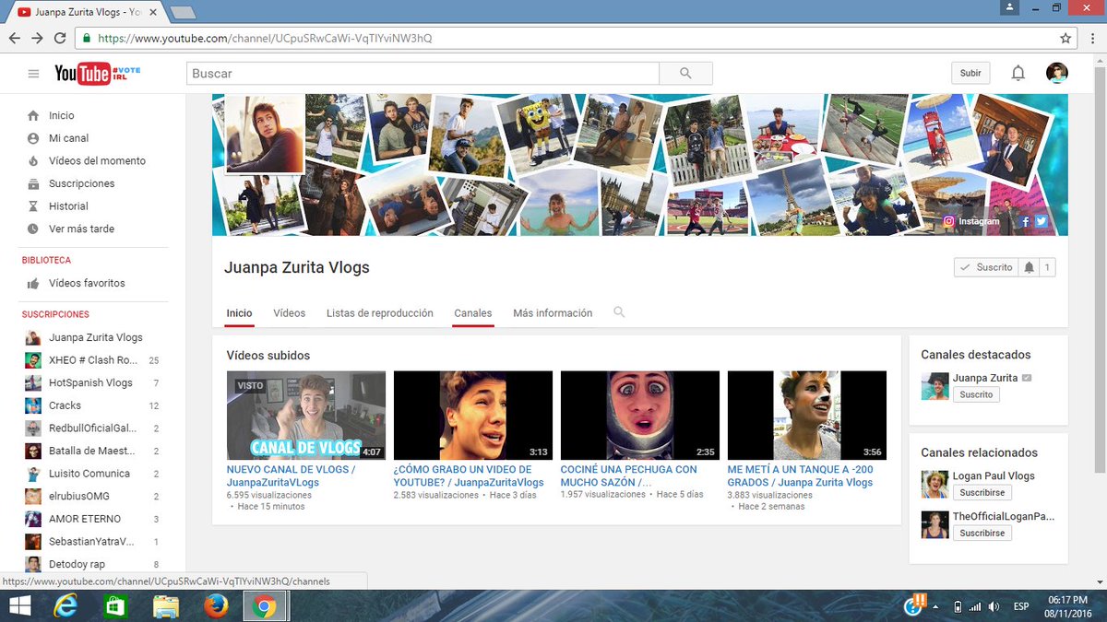Open the Listas de reproducción tab
Viewport: 1107px width, 622px height.
[x=379, y=313]
